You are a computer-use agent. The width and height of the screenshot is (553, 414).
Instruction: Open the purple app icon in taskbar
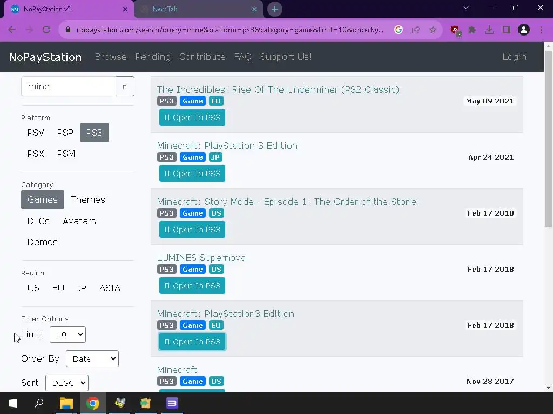(172, 403)
